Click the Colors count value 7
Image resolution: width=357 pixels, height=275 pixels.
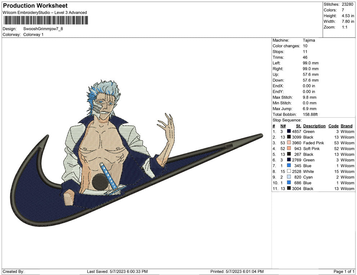point(343,10)
